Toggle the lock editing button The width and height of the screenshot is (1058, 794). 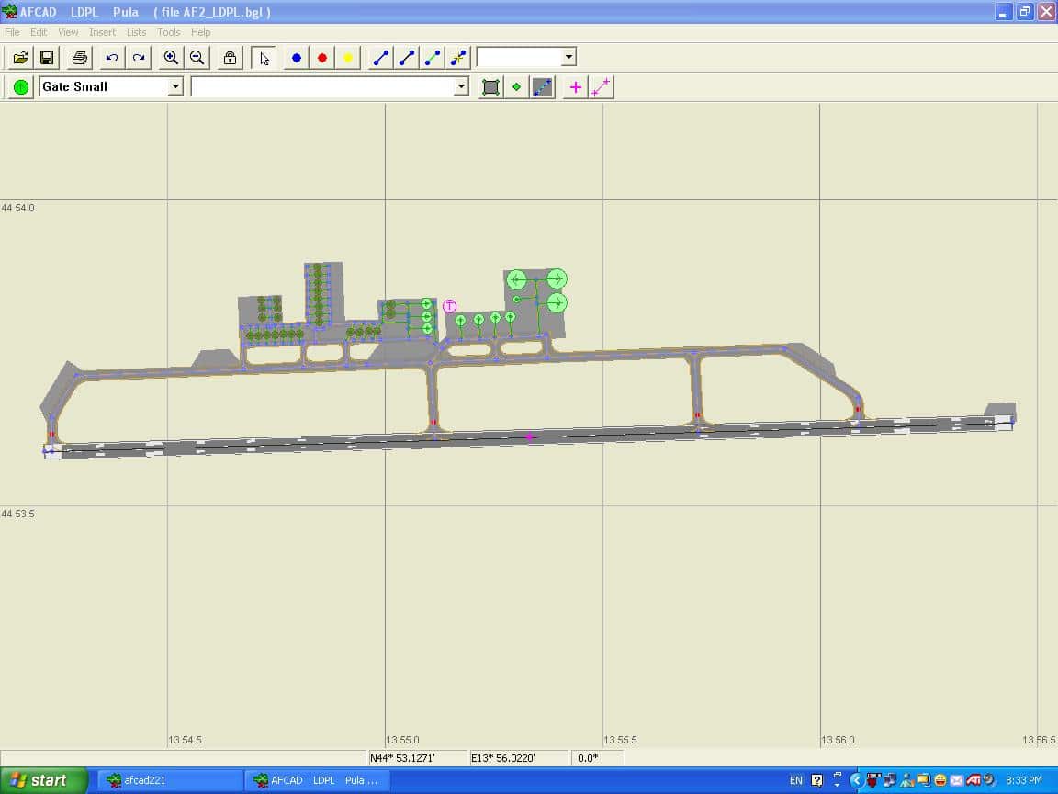click(230, 57)
